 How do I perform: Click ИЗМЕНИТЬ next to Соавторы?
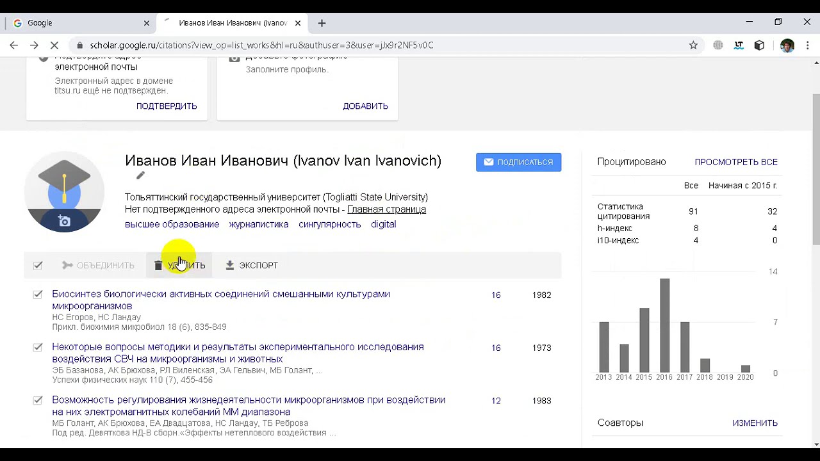(755, 423)
